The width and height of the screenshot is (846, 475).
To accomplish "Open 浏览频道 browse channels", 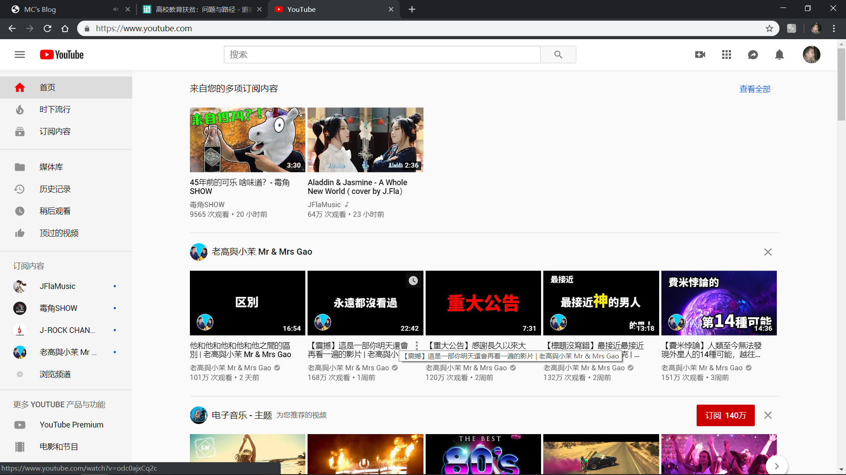I will pyautogui.click(x=66, y=374).
